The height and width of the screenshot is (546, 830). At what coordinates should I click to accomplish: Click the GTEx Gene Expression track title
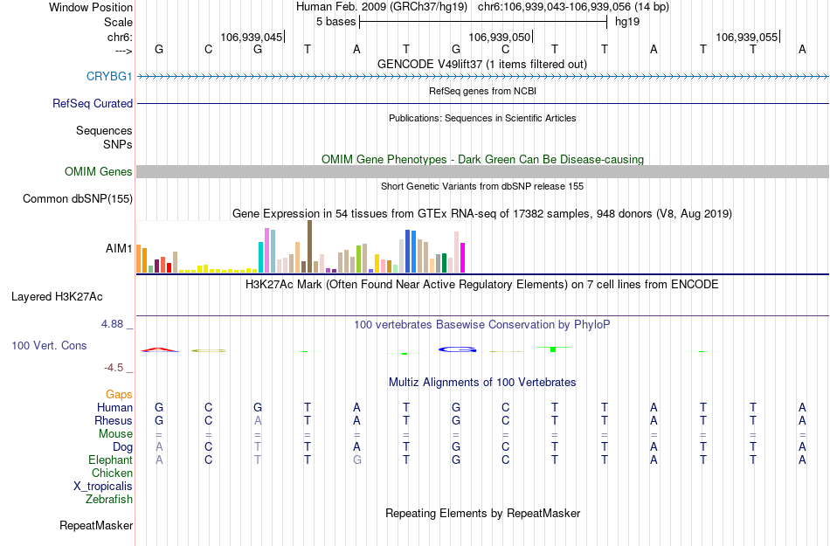click(x=482, y=214)
